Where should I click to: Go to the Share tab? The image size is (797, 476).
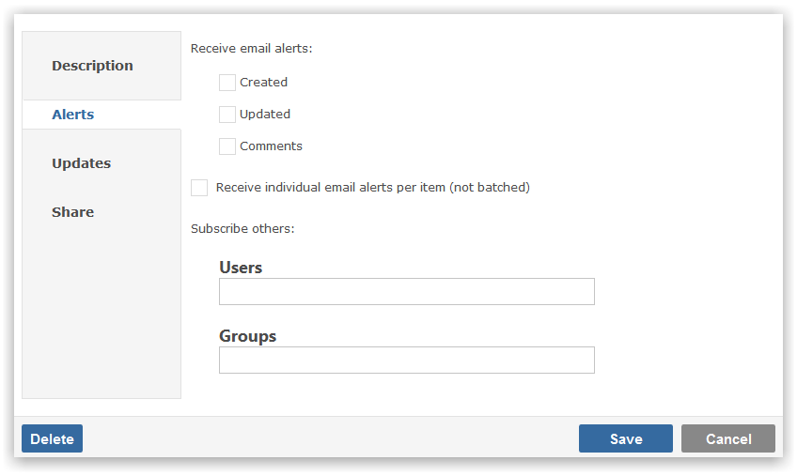(72, 212)
